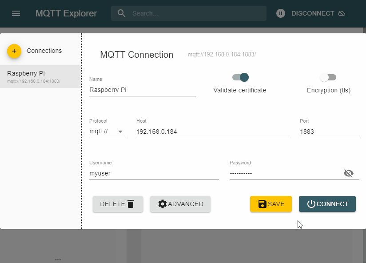Open the hamburger menu
Image resolution: width=366 pixels, height=263 pixels.
coord(16,13)
